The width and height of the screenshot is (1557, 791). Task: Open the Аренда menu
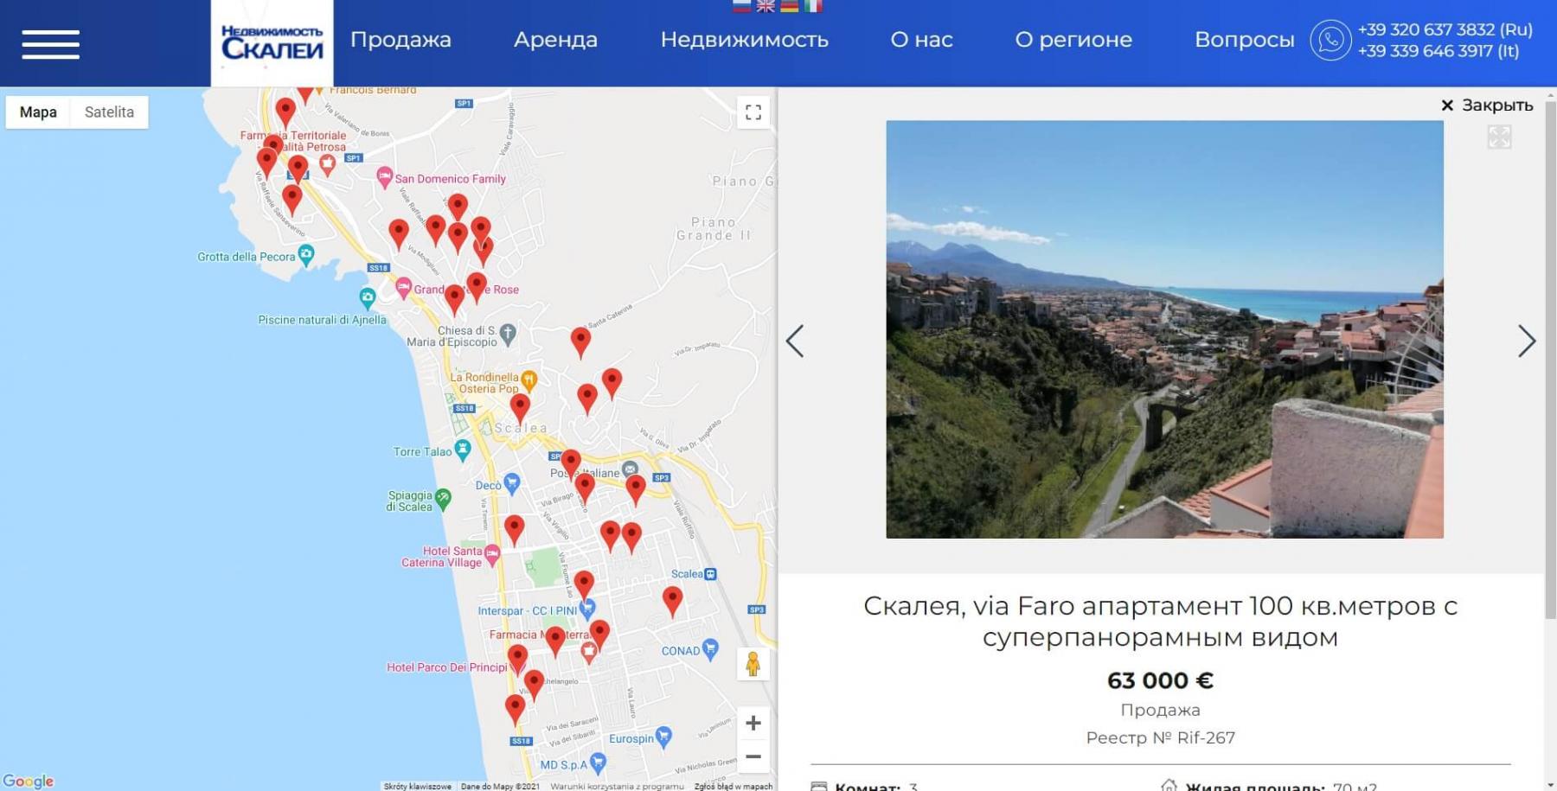point(555,40)
